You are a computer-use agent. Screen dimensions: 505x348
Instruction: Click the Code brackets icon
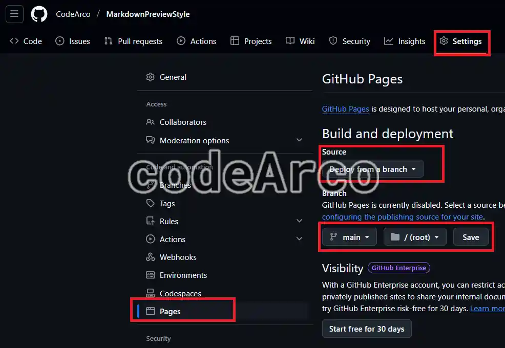point(14,41)
